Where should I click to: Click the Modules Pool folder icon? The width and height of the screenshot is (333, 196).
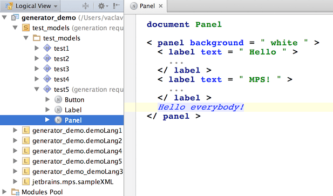(x=15, y=192)
